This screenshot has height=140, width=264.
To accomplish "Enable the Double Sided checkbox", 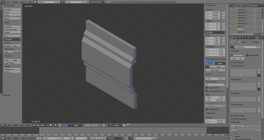I will 247,55.
